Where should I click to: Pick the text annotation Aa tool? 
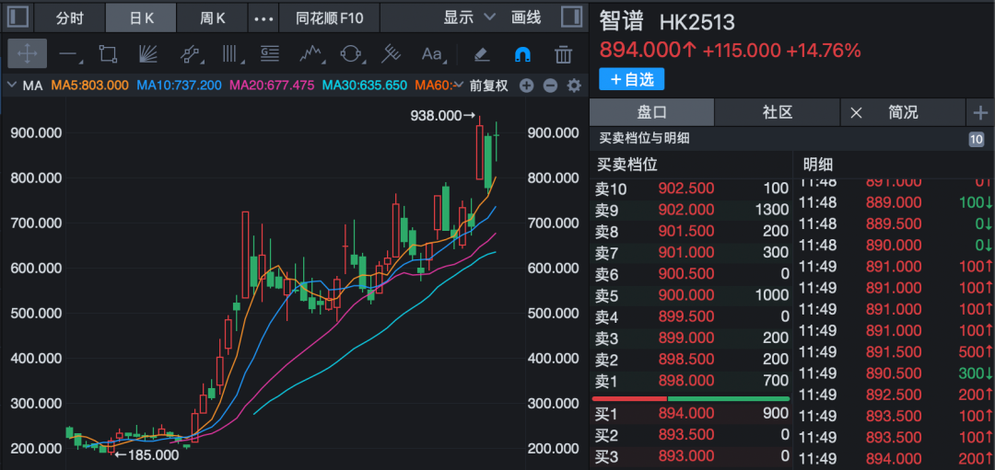pyautogui.click(x=432, y=54)
